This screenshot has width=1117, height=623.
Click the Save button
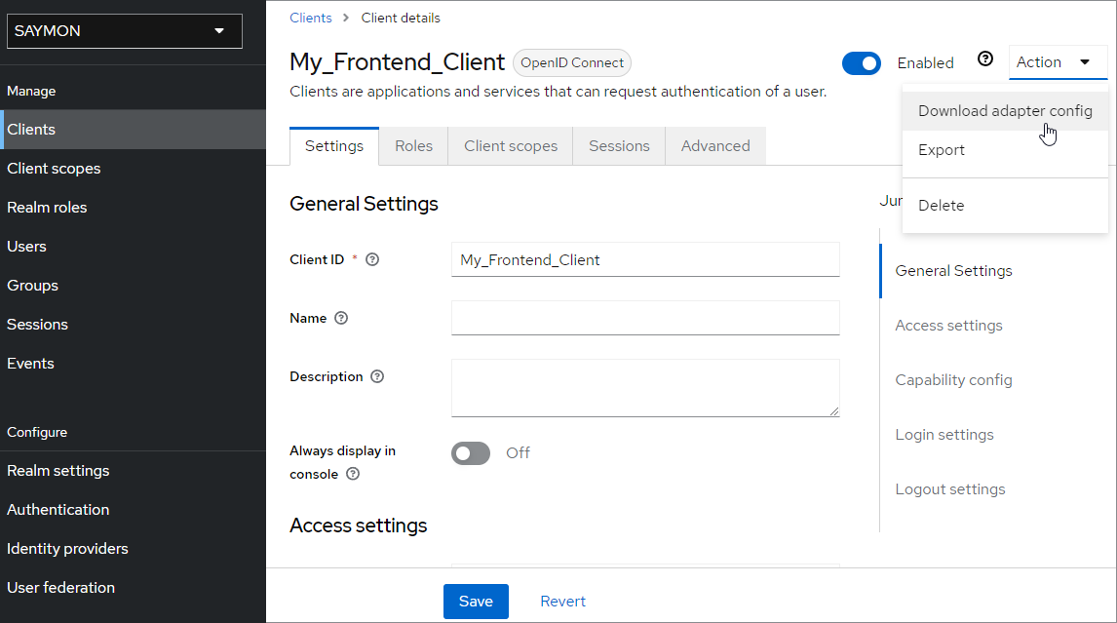(x=476, y=602)
